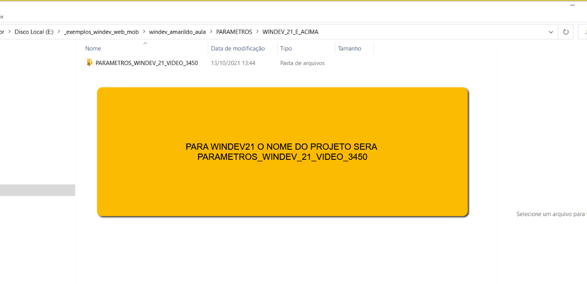The width and height of the screenshot is (587, 284).
Task: Navigate to windev_amarildo_aula breadcrumb
Action: 177,32
